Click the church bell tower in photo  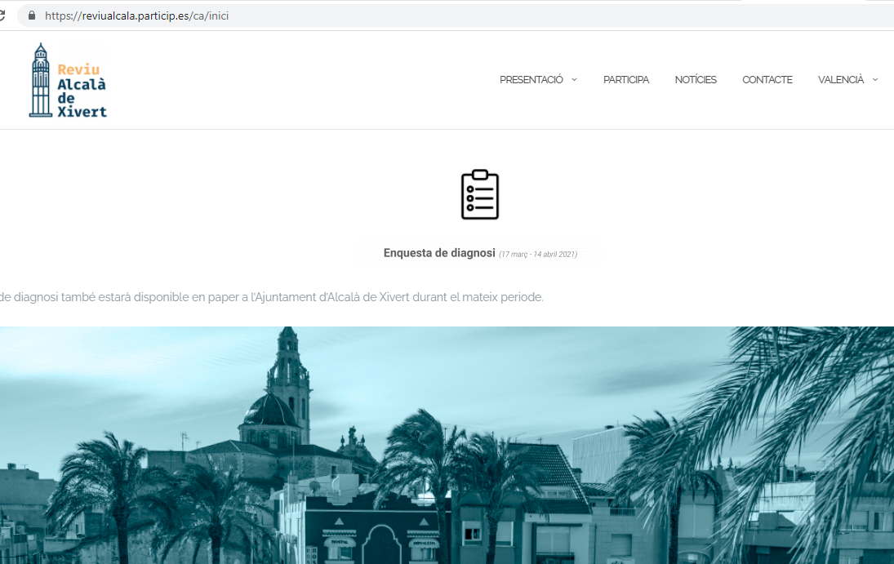tap(290, 375)
